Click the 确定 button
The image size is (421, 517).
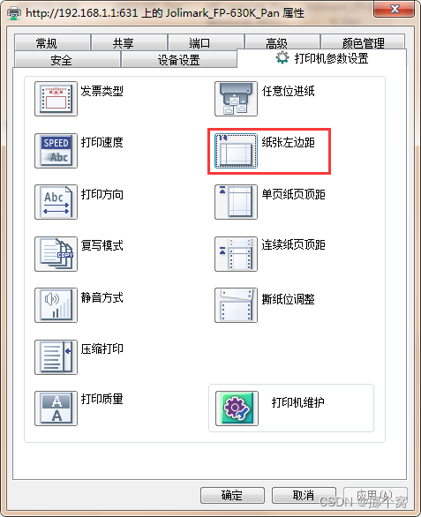(x=232, y=495)
